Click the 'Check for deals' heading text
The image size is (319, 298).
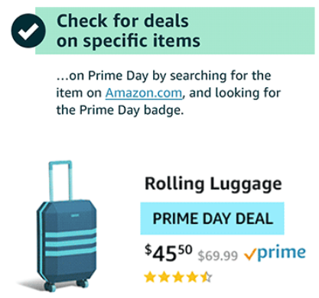click(122, 21)
